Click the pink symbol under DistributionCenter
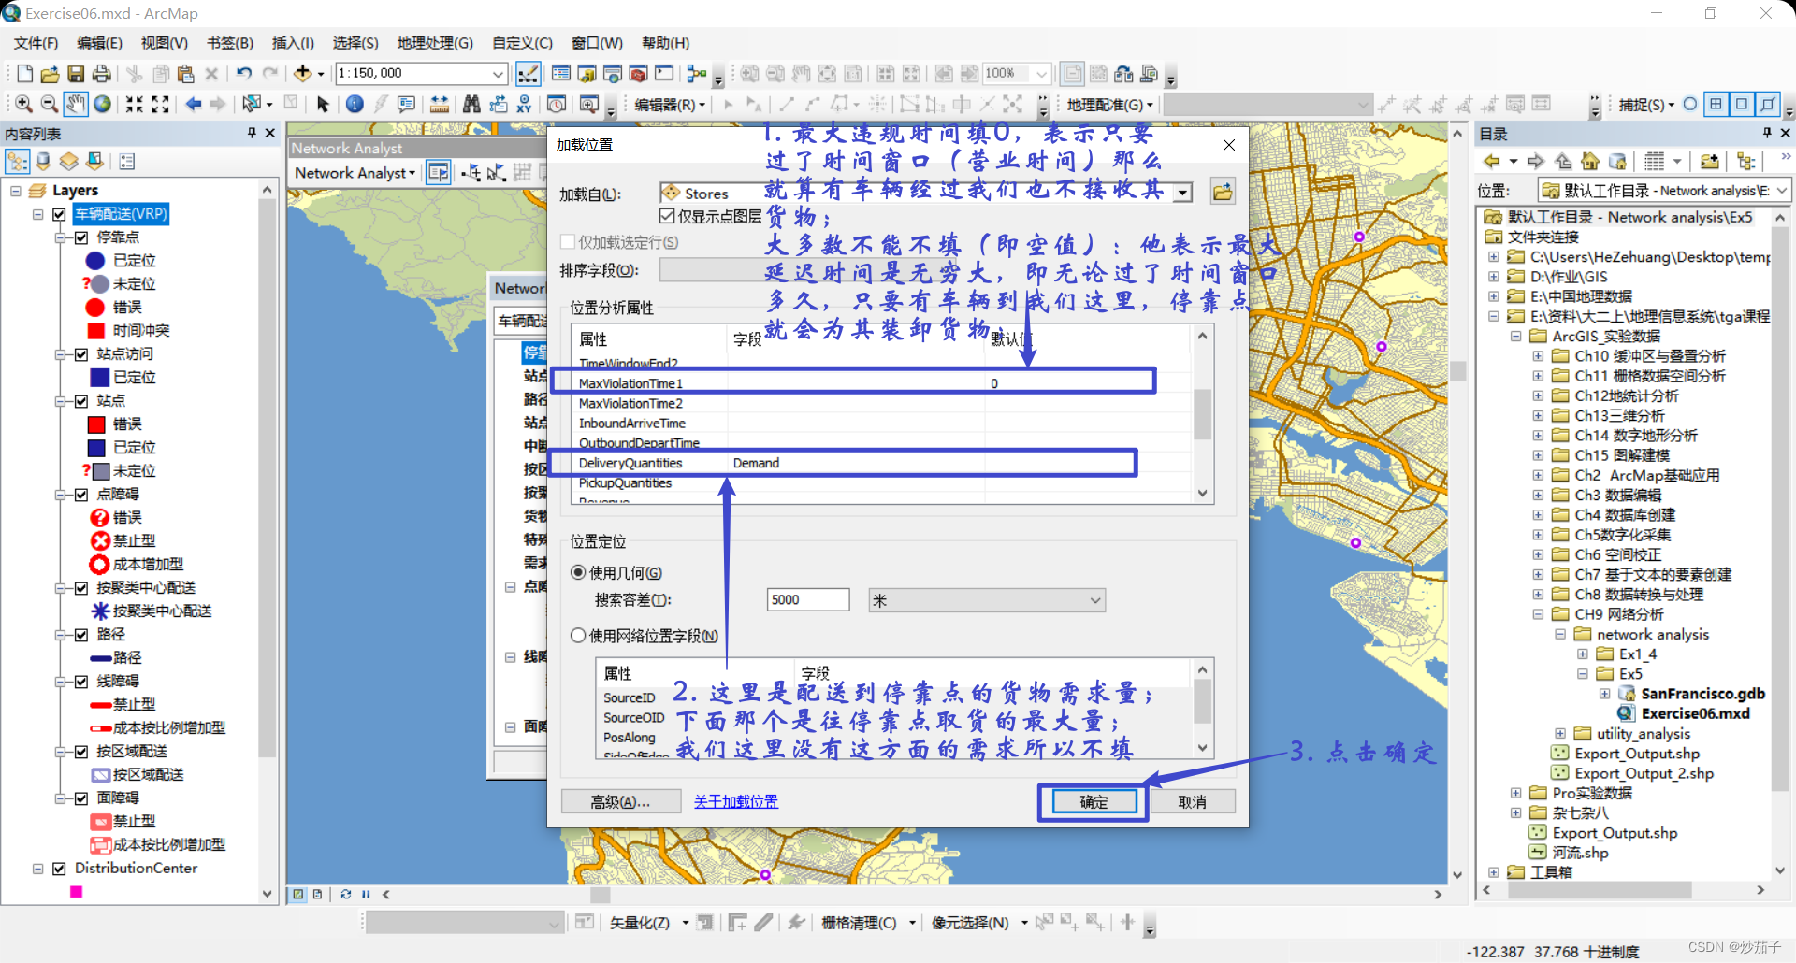Image resolution: width=1796 pixels, height=963 pixels. (x=77, y=892)
